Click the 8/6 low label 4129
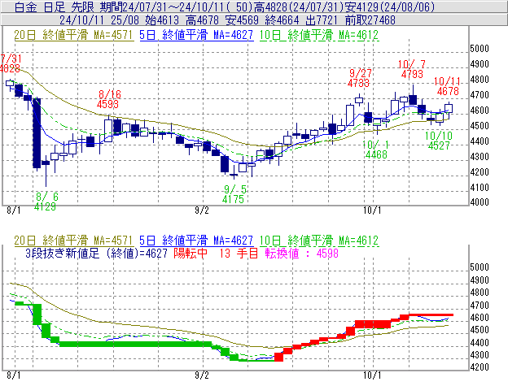508x386 pixels. point(46,206)
